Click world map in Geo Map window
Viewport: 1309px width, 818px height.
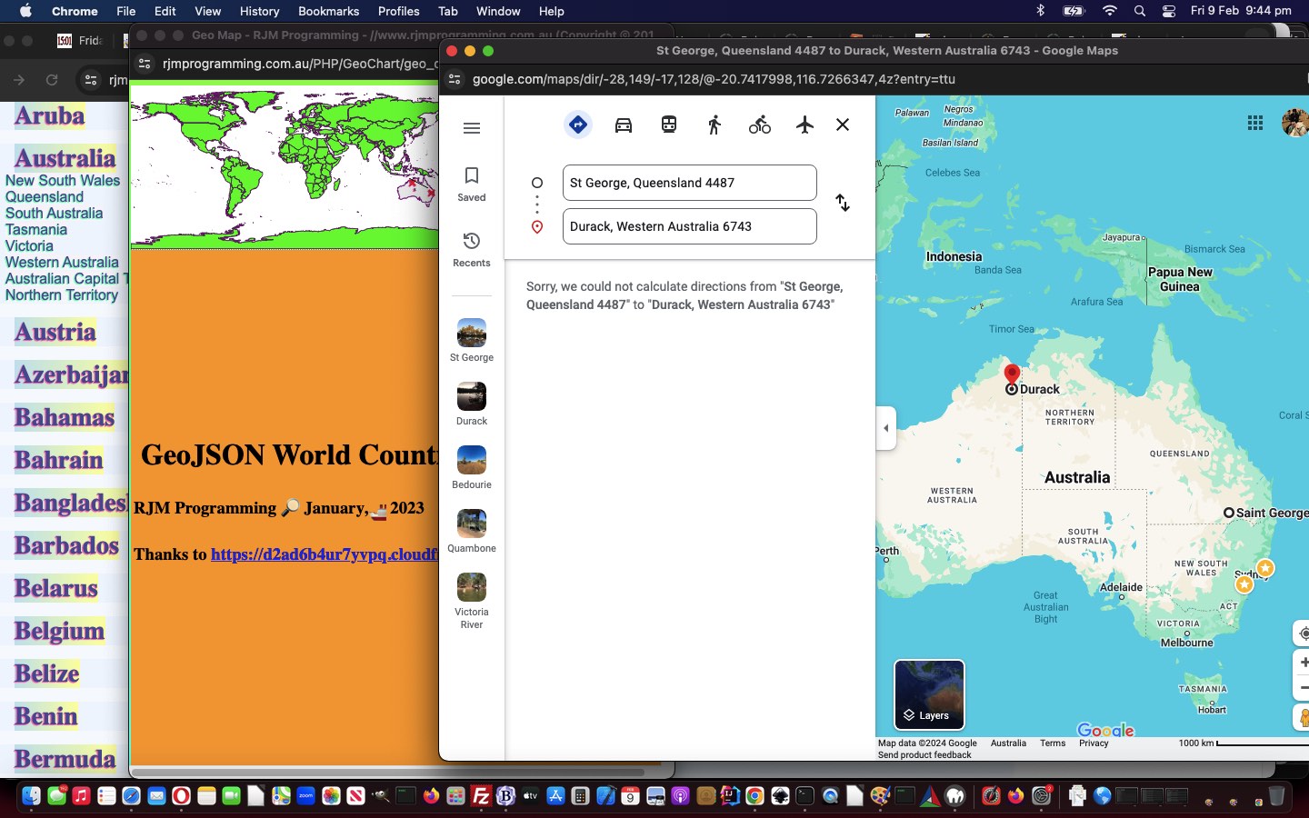tap(285, 165)
